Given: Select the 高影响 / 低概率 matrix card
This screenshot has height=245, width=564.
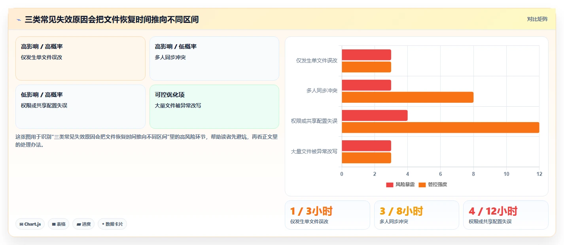Looking at the screenshot, I should tap(214, 58).
